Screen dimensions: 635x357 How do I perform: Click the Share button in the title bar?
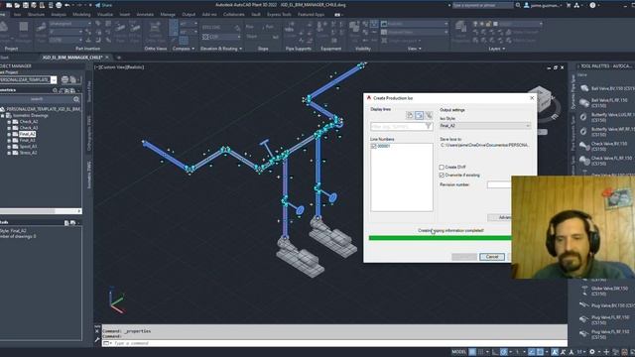[x=103, y=5]
